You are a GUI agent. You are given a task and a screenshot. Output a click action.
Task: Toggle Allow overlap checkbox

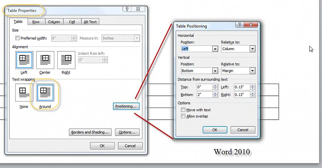click(x=183, y=116)
